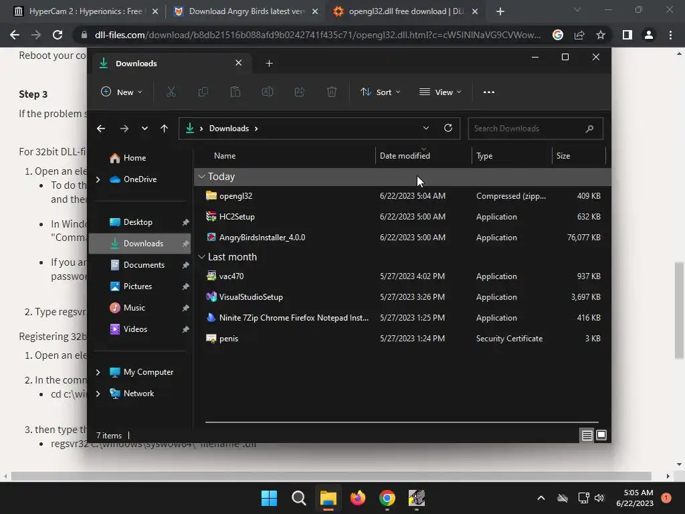The image size is (685, 514).
Task: Open recent locations dropdown arrow
Action: (x=144, y=128)
